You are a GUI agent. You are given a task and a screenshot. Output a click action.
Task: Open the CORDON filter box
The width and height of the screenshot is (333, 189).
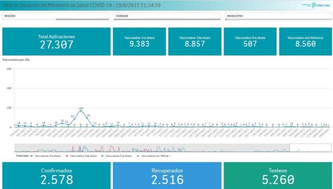(x=167, y=16)
